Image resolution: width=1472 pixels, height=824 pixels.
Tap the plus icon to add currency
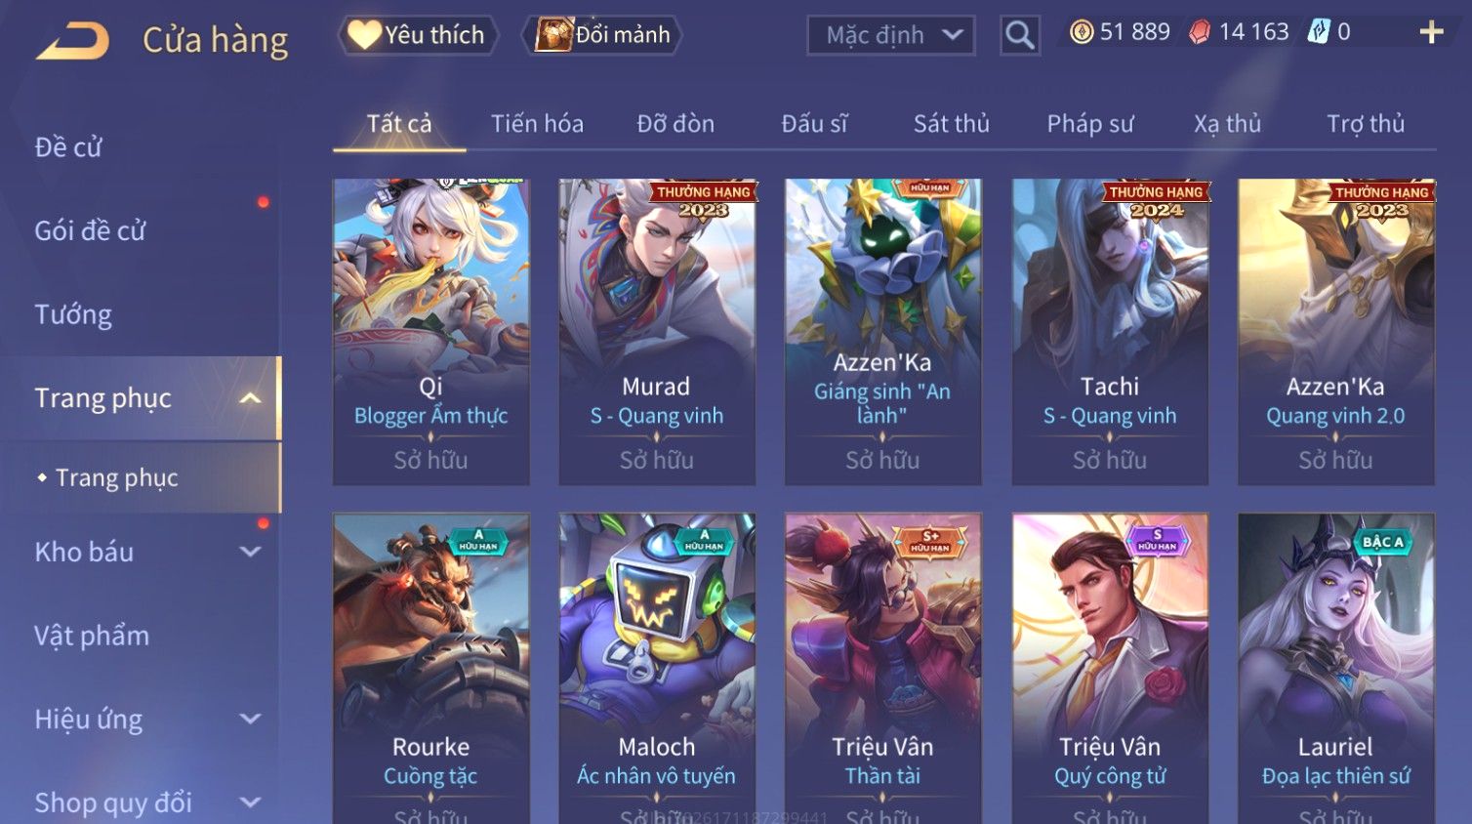tap(1431, 32)
